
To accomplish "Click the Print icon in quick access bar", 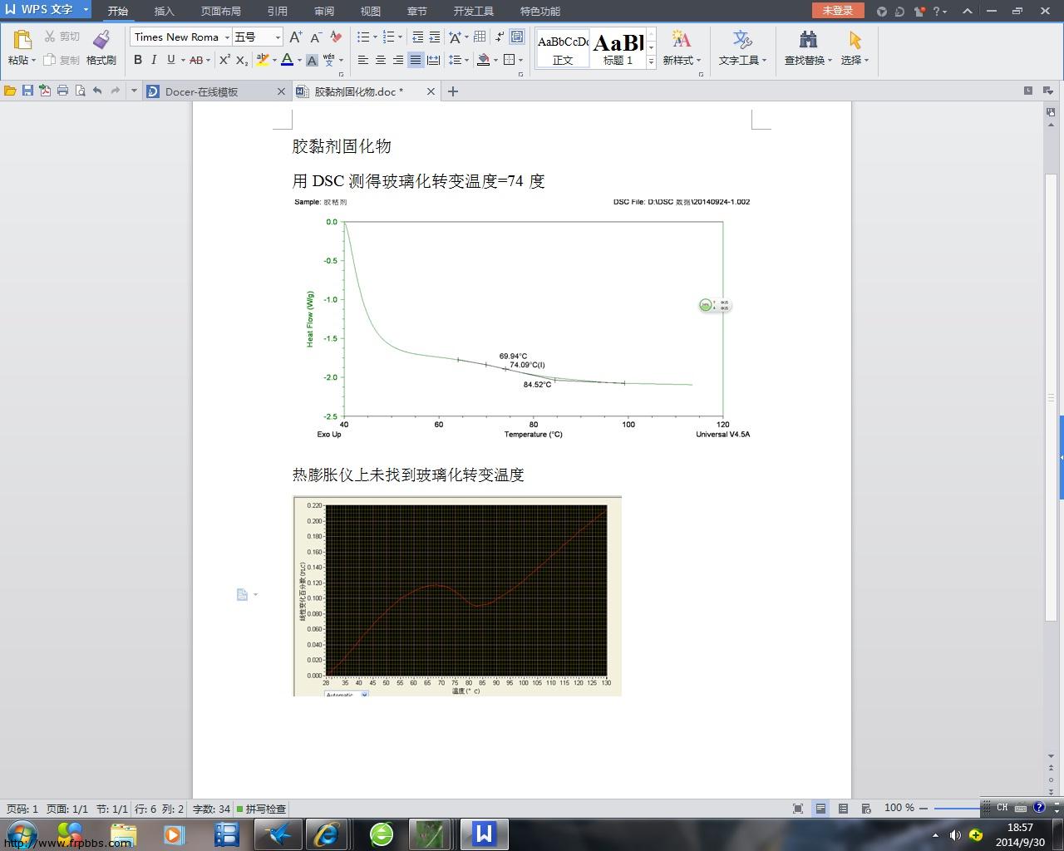I will point(62,91).
